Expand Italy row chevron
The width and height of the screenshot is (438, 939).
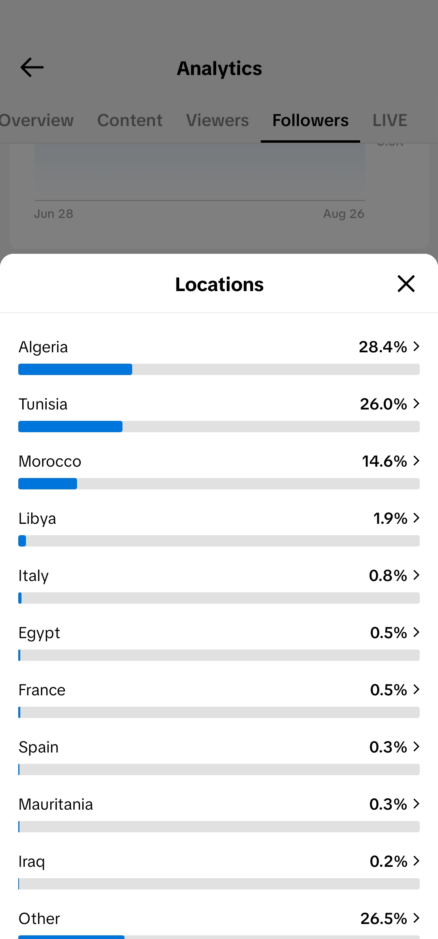point(416,575)
